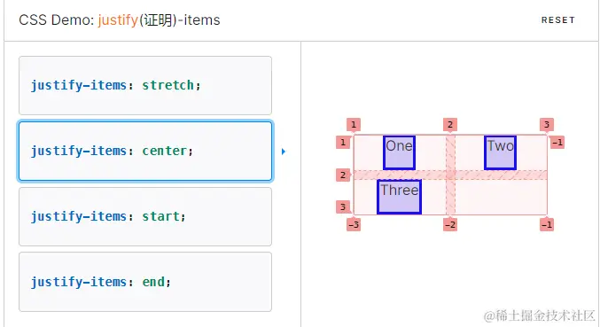Click the left row line marker 1

tap(343, 143)
